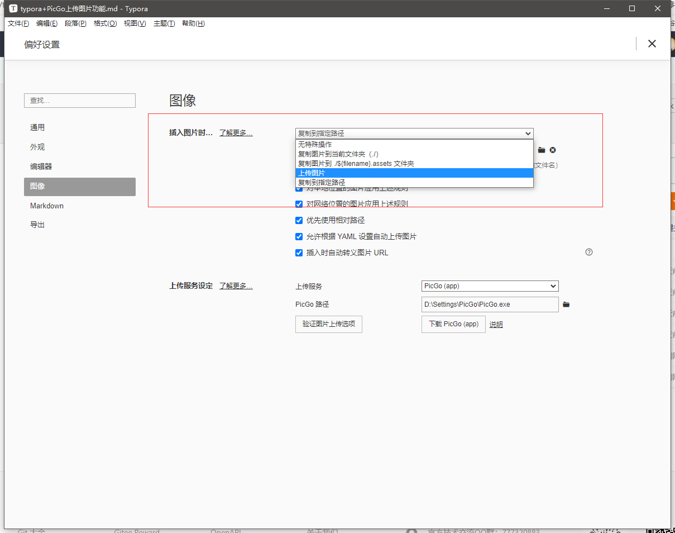The height and width of the screenshot is (533, 675).
Task: Click 验证图片上传选项 button
Action: 329,324
